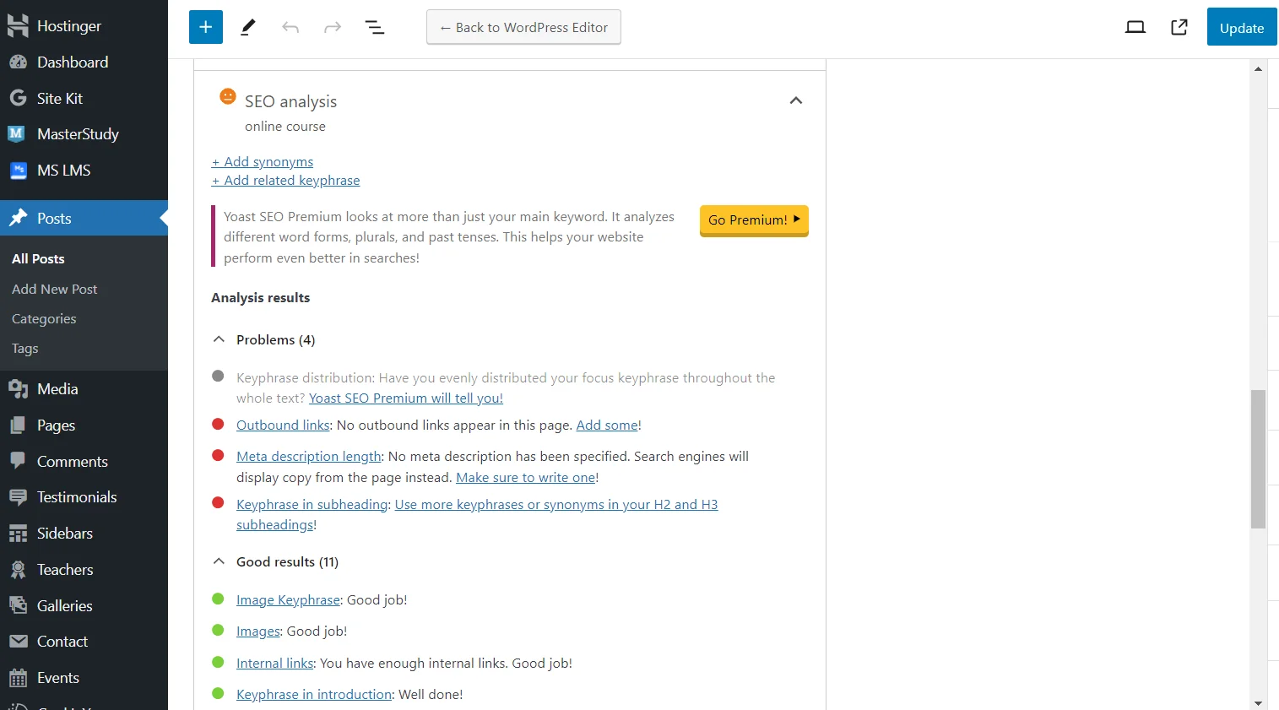The width and height of the screenshot is (1279, 710).
Task: Click Make sure to write one link
Action: [x=525, y=478]
